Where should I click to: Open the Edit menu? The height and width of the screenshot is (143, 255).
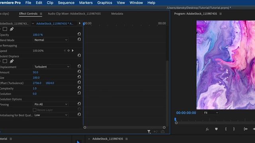tap(39, 3)
